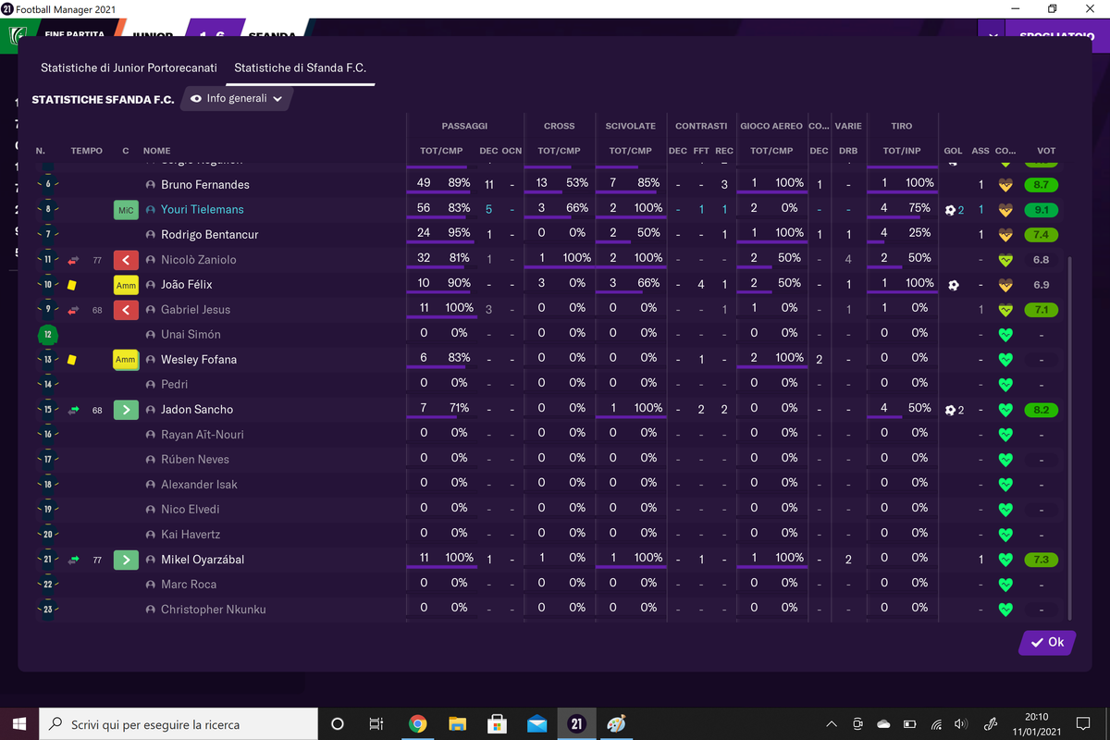
Task: Click condition heart icon for Christopher Nkunku
Action: pyautogui.click(x=1006, y=610)
